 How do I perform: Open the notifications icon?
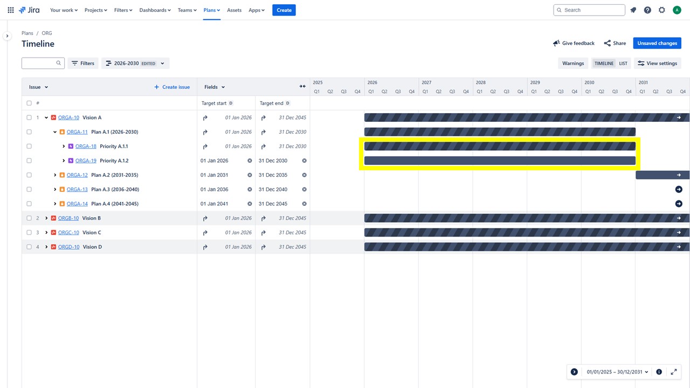pos(633,10)
